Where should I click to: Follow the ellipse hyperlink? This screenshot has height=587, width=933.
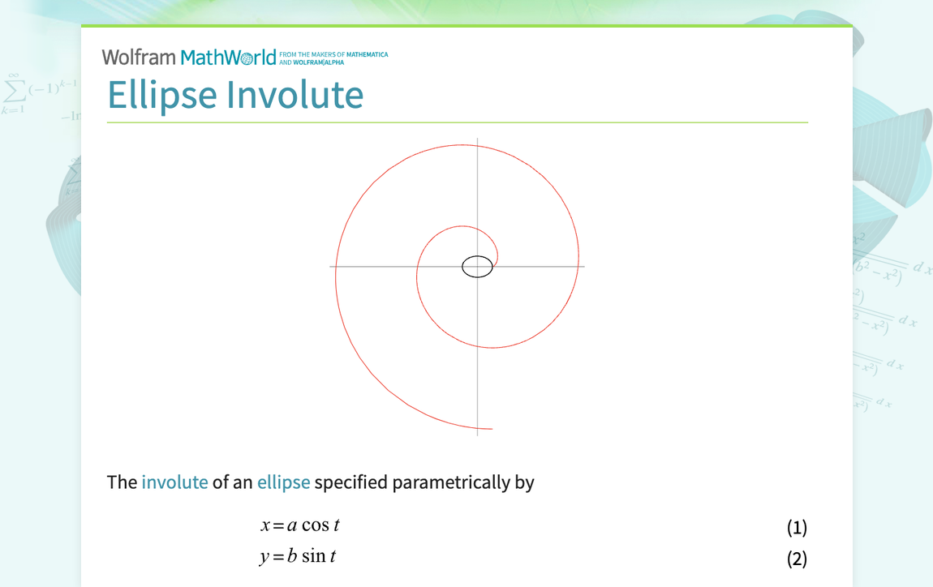pyautogui.click(x=284, y=482)
